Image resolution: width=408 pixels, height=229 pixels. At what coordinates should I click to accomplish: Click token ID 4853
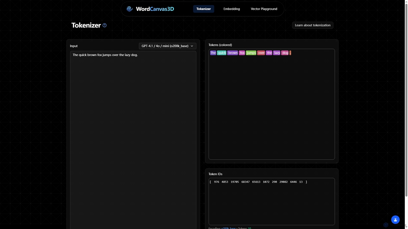tap(225, 182)
